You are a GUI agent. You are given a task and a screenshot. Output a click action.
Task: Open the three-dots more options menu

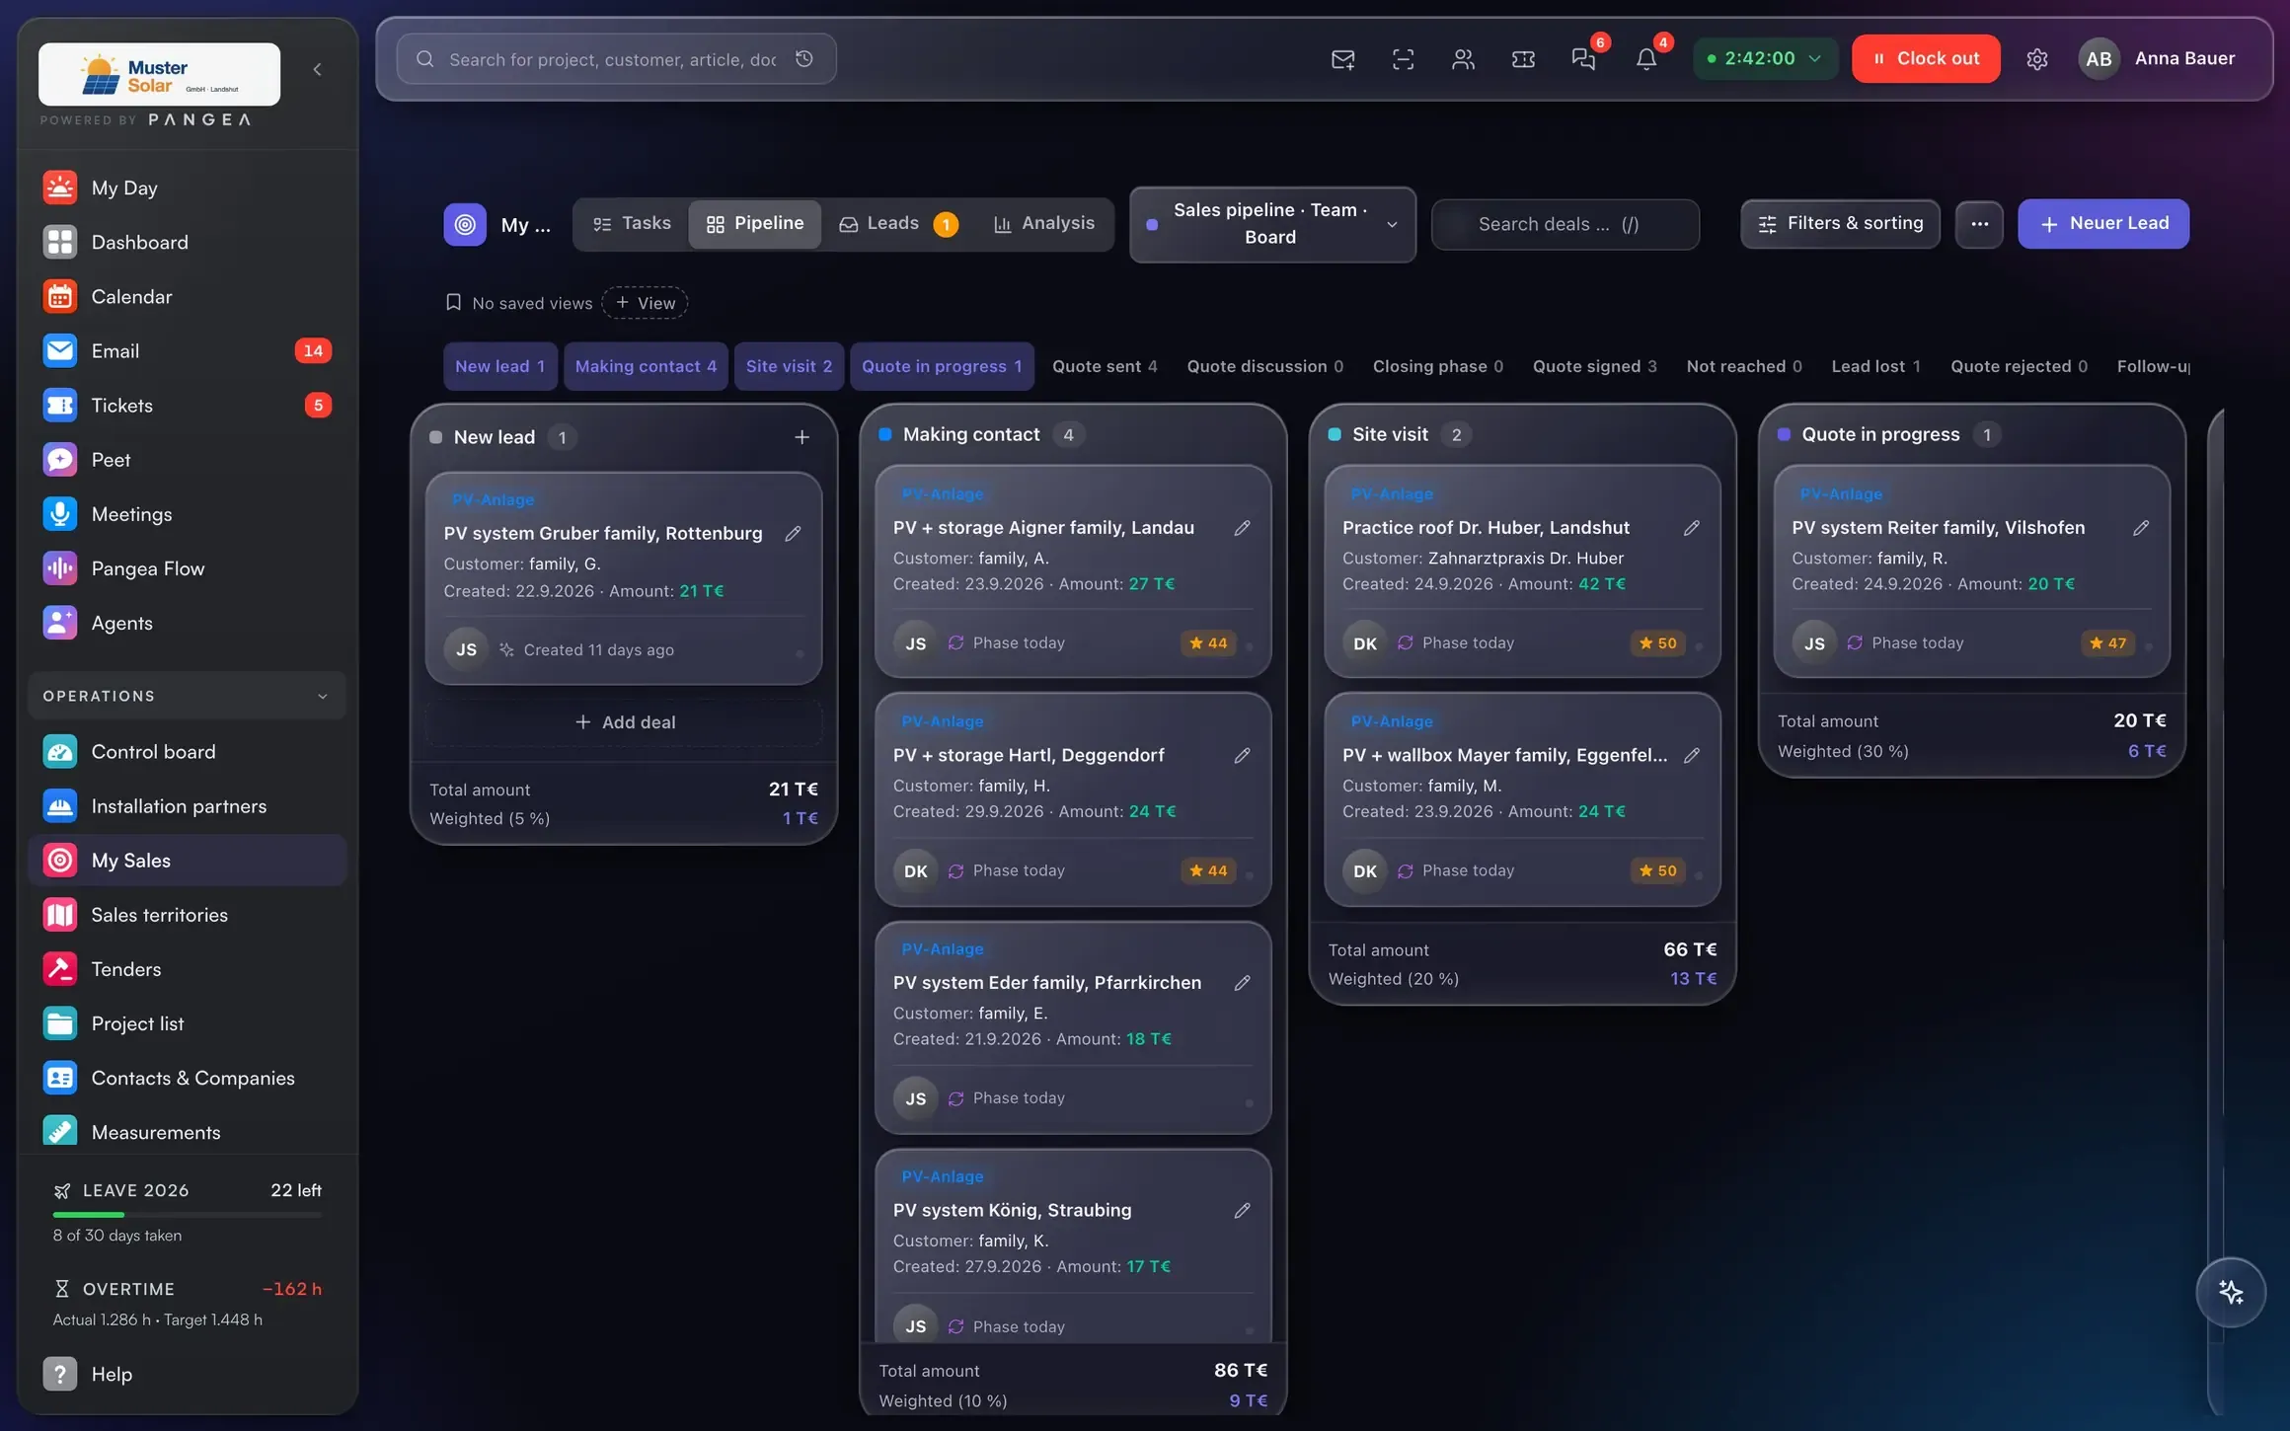click(x=1979, y=224)
